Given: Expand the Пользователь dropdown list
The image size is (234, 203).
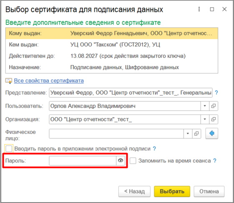Looking at the screenshot, I should (x=205, y=106).
